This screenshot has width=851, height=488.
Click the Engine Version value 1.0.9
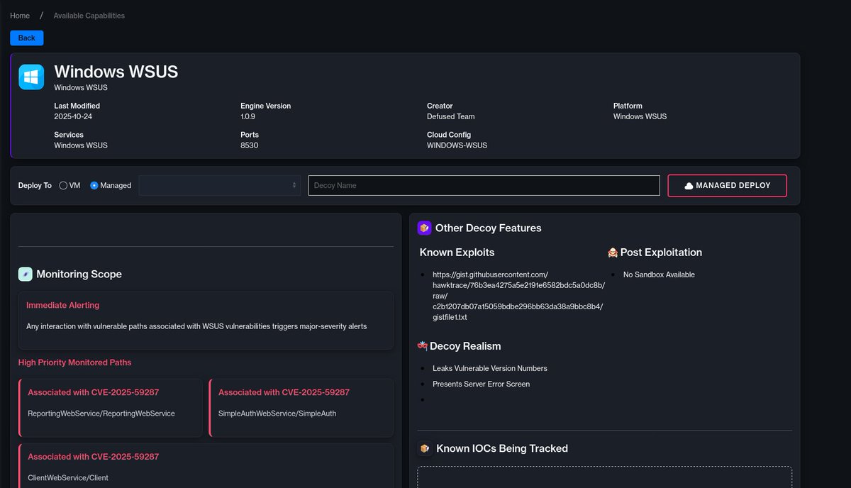coord(247,116)
